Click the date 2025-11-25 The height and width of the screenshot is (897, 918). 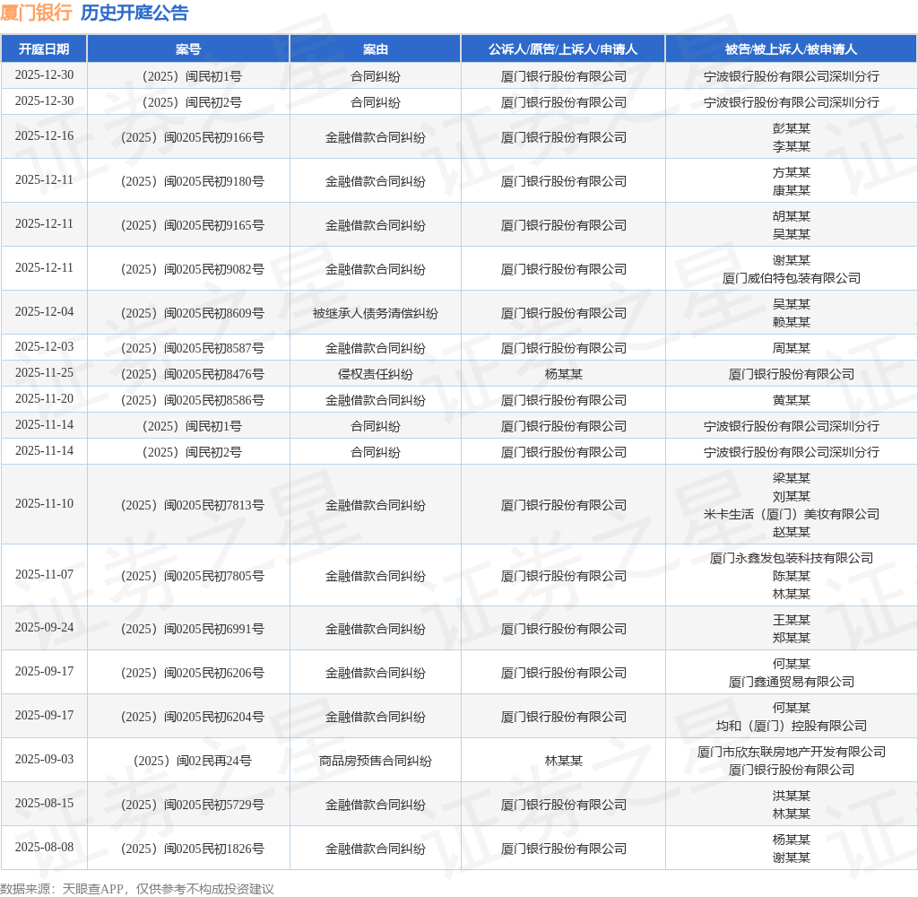click(x=44, y=372)
